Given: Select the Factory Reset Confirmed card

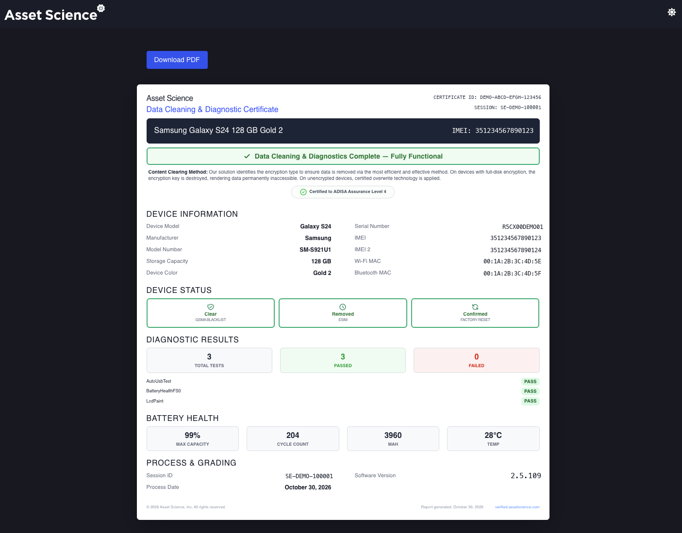Looking at the screenshot, I should (x=475, y=313).
